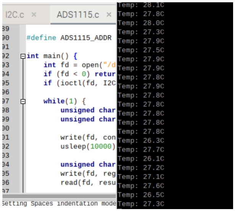235x211 pixels.
Task: Click the Temp: 26.5C reading in the terminal
Action: pos(141,195)
